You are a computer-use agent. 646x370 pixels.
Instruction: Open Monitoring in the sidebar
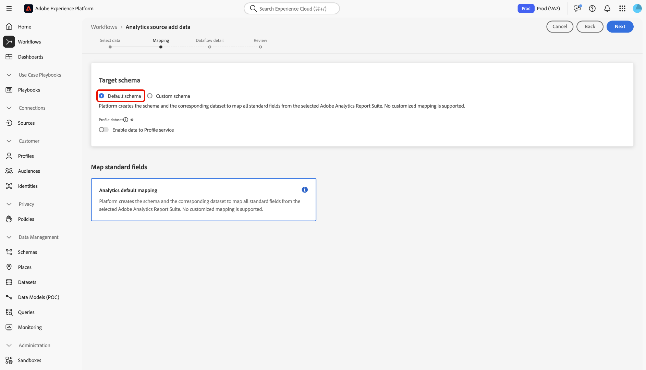click(x=30, y=327)
